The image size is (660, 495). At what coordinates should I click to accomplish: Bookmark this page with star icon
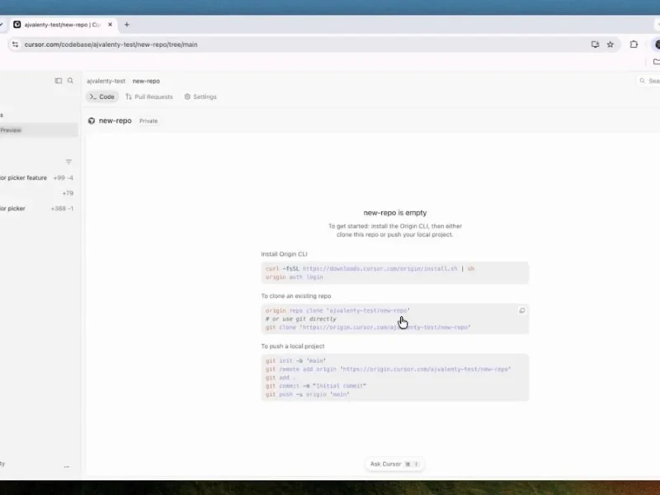click(x=610, y=45)
